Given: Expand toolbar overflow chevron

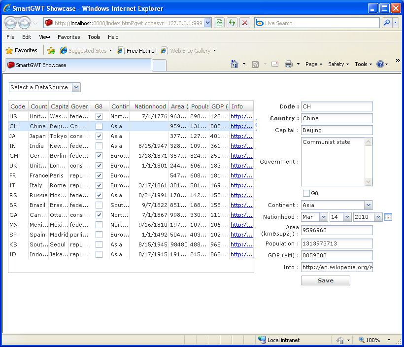Looking at the screenshot, I should coord(398,60).
